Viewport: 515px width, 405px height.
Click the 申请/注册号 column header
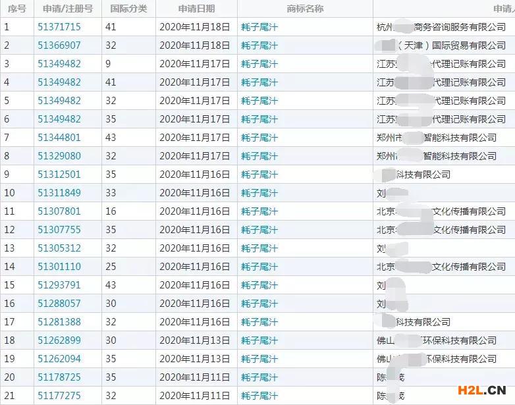[68, 9]
